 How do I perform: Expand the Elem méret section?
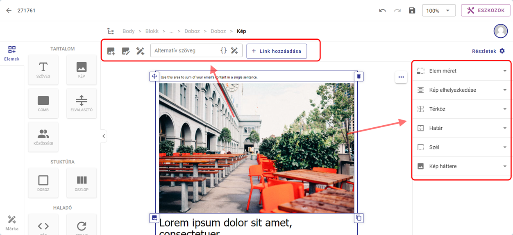461,71
